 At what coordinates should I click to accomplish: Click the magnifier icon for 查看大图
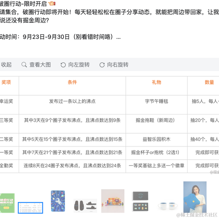coord(24,65)
